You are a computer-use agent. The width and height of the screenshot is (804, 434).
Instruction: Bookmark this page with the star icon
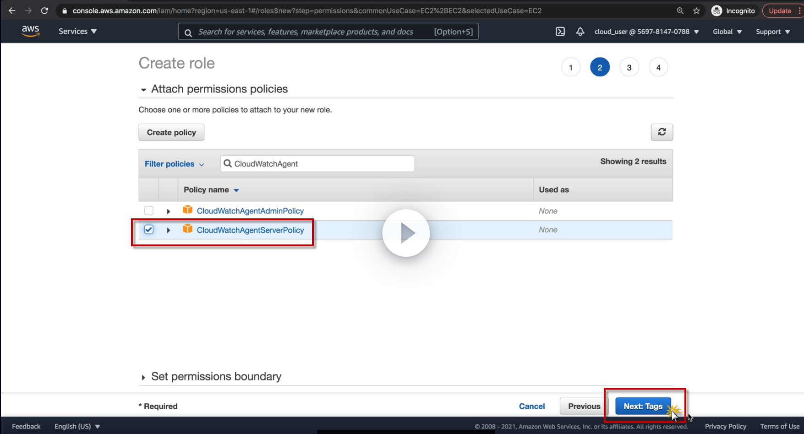696,11
